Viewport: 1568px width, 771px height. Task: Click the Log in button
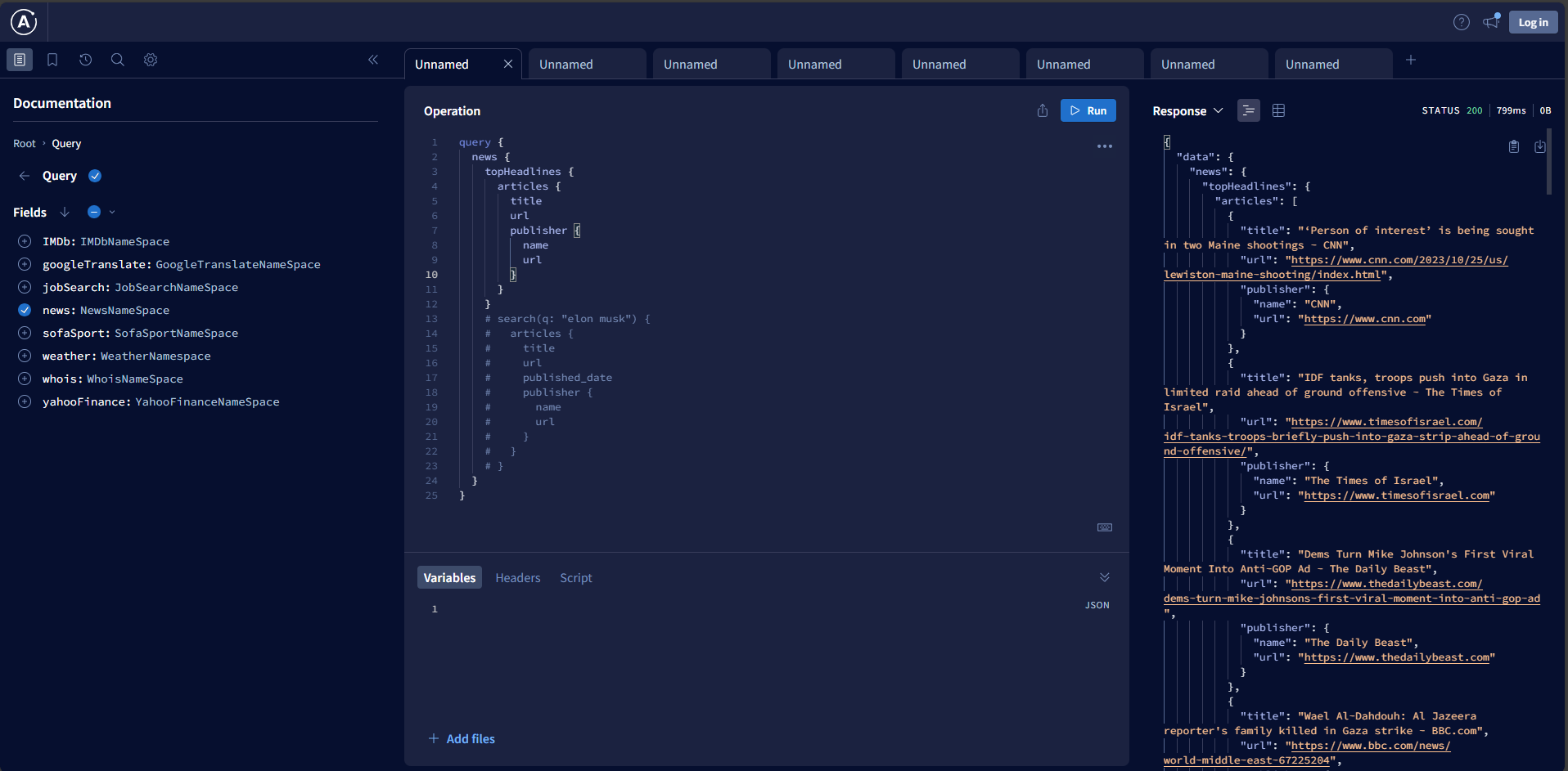pos(1533,22)
